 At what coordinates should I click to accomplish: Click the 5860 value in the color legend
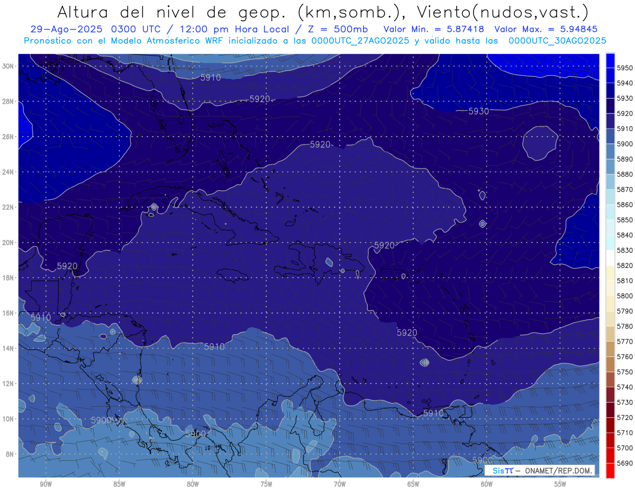pyautogui.click(x=625, y=204)
